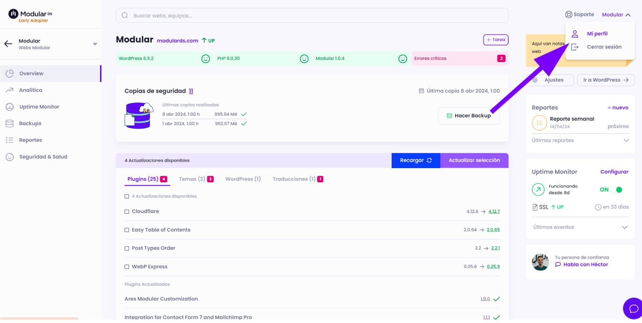Screen dimensions: 642x323
Task: Open Post Types Order 2.2.1 link
Action: point(496,249)
